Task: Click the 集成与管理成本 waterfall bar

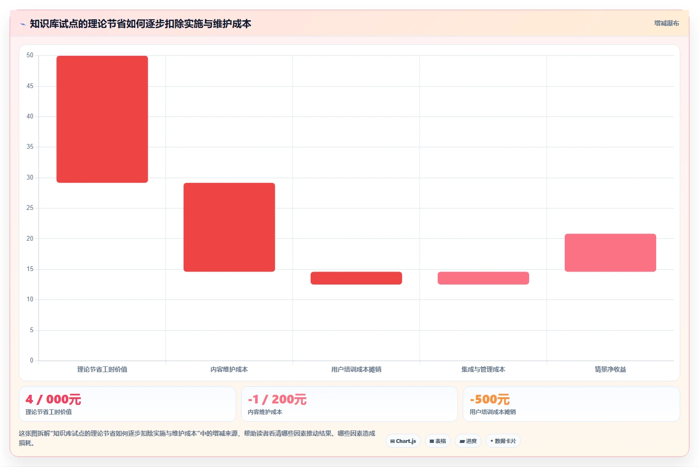Action: click(x=483, y=278)
